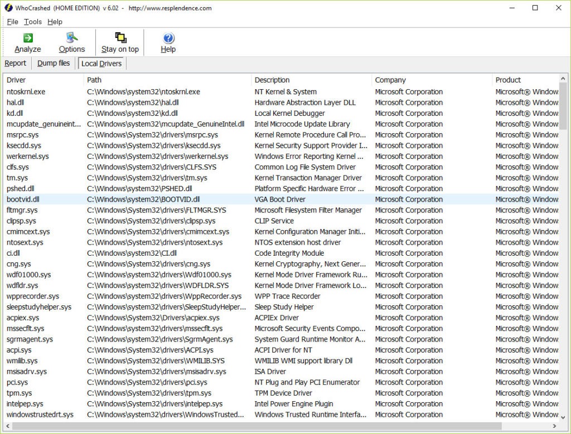Switch to the Dump files tab
The image size is (571, 434).
54,64
